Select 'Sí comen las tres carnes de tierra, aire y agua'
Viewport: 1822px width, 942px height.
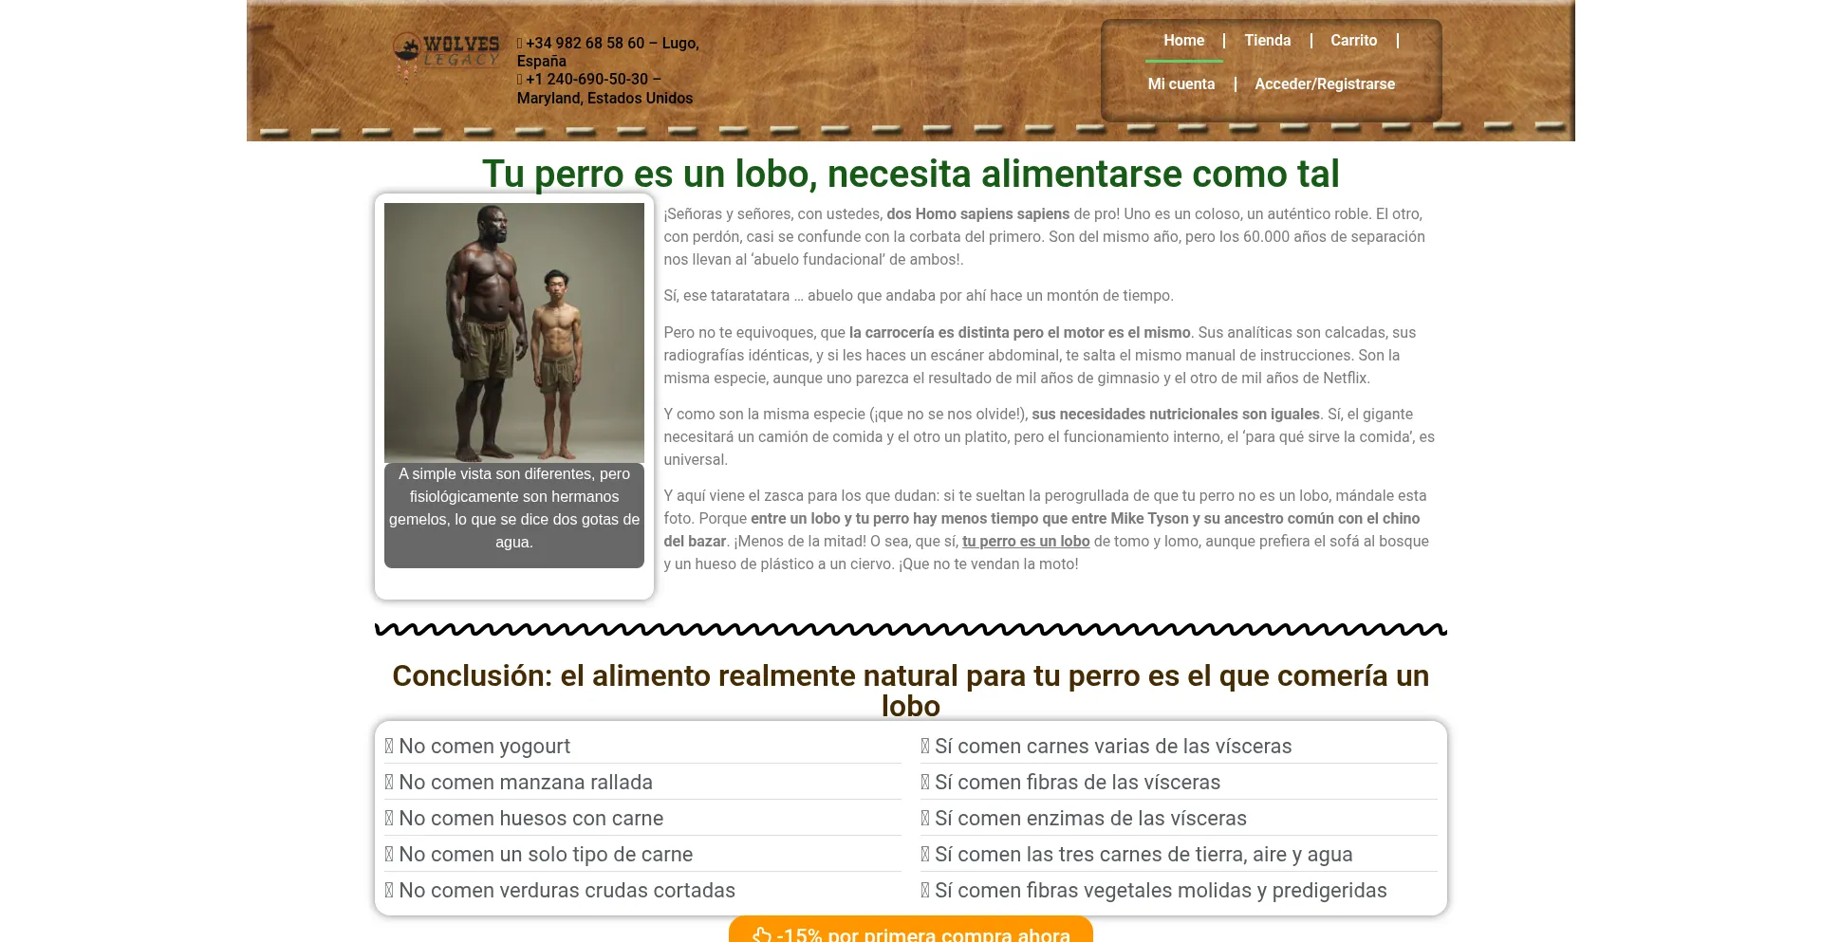[1179, 855]
